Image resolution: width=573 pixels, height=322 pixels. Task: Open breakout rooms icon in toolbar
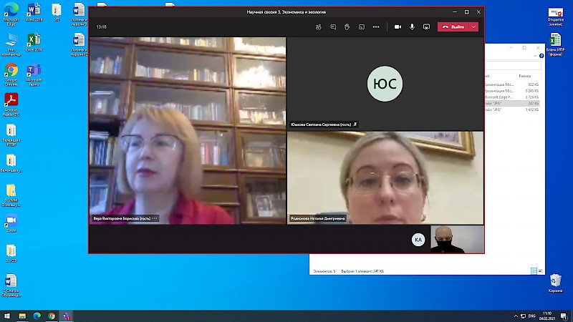[361, 26]
